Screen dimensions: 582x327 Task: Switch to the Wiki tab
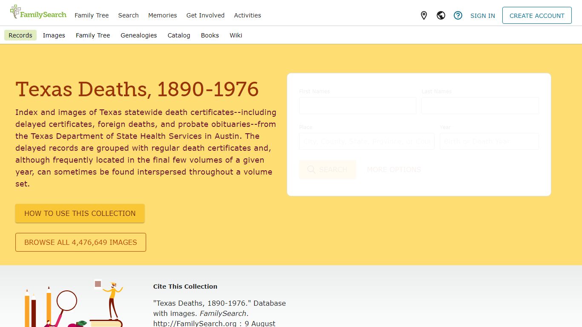tap(236, 35)
